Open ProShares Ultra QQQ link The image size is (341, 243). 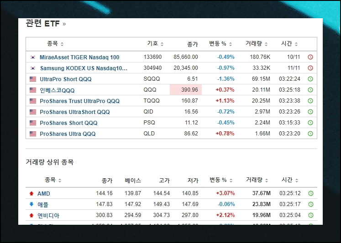click(x=68, y=134)
